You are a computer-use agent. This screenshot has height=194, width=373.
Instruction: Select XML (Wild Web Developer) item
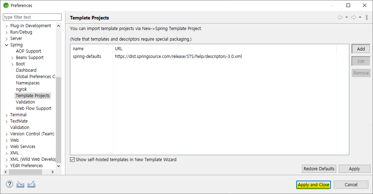33,159
